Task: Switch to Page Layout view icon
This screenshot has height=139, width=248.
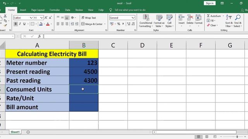Action: (207, 136)
